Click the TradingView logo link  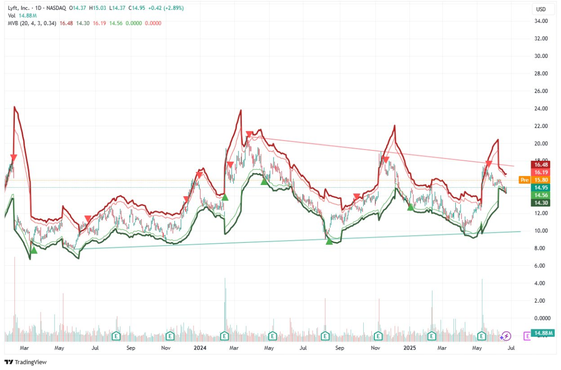[26, 362]
